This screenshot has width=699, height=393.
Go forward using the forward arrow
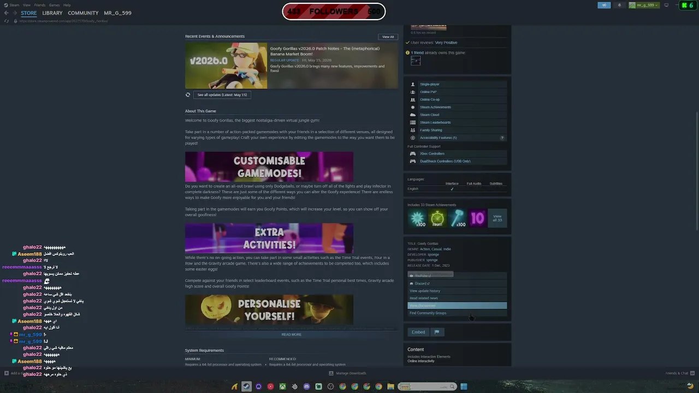pyautogui.click(x=15, y=13)
